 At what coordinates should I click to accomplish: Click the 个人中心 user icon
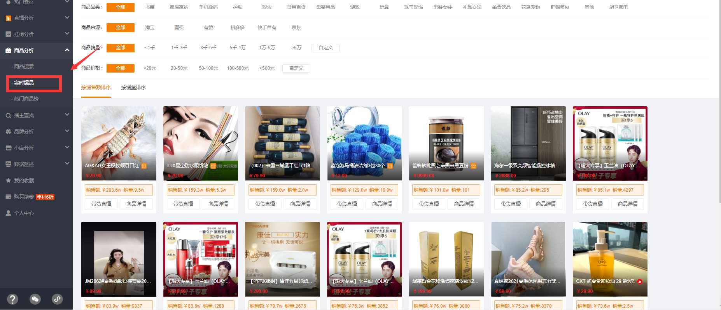tap(8, 213)
